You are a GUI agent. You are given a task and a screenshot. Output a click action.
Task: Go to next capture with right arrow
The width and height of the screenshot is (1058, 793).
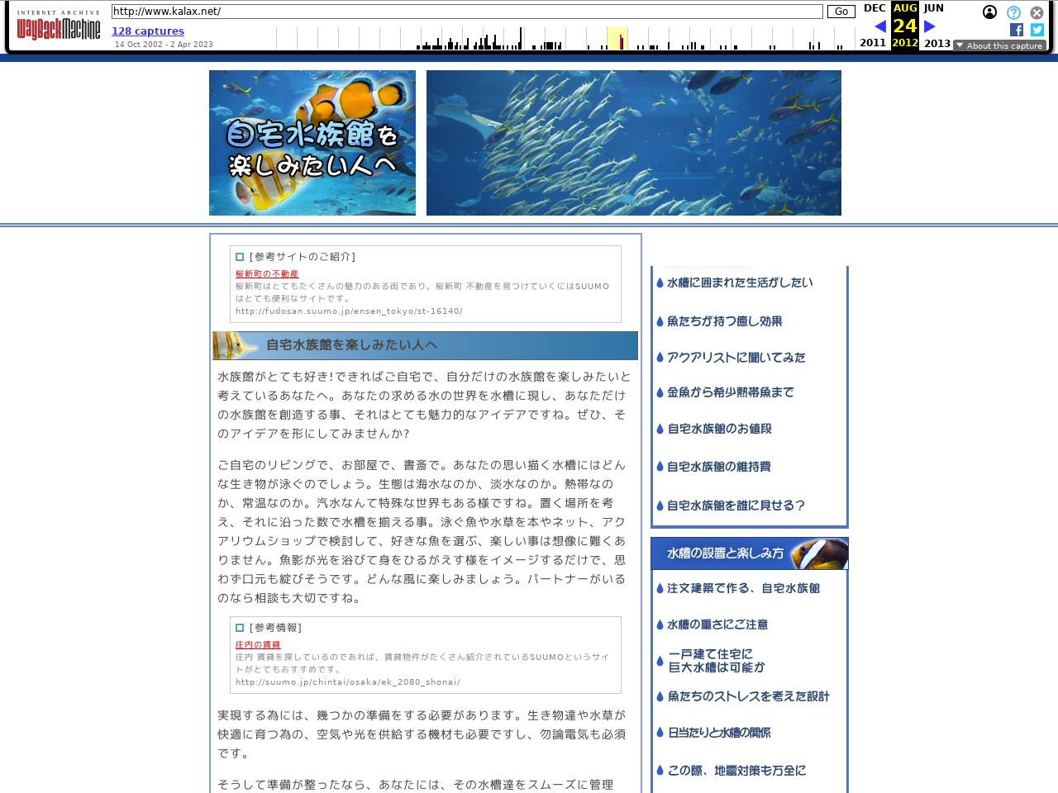tap(929, 26)
